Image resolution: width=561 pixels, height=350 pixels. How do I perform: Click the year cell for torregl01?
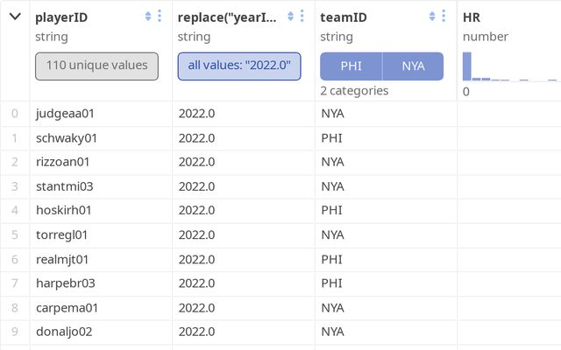click(195, 234)
